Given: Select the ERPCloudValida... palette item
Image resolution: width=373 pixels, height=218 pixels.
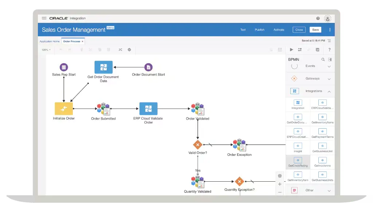Looking at the screenshot, I should [322, 104].
